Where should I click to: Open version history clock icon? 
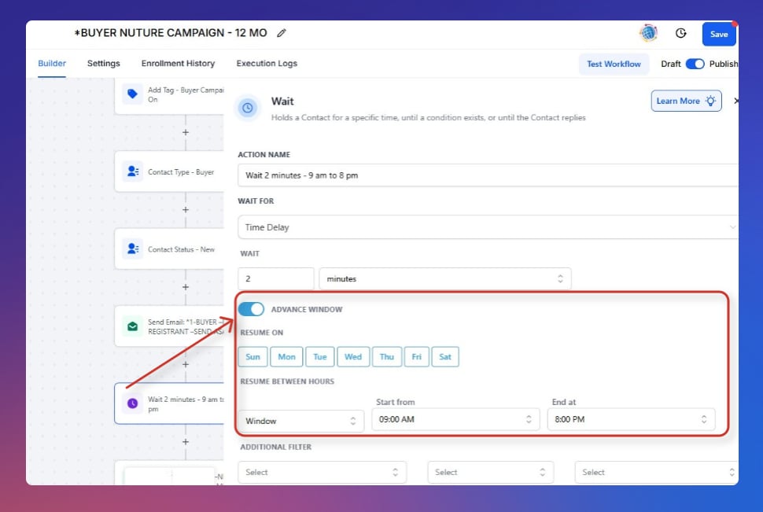tap(680, 33)
